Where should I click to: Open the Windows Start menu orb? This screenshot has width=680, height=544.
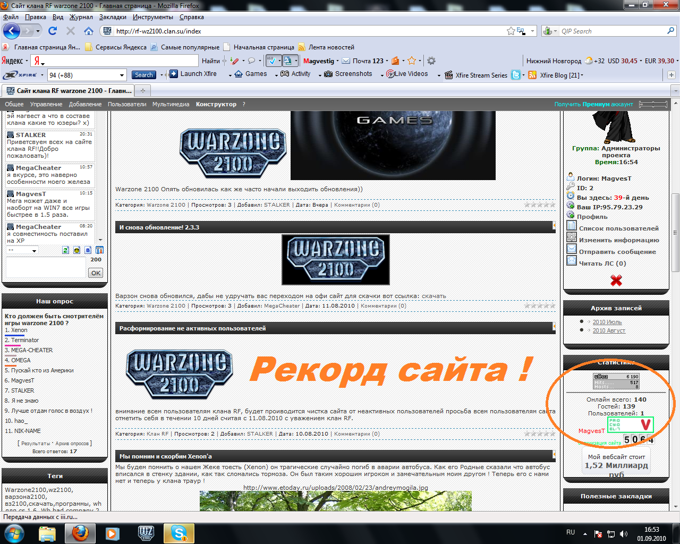(x=14, y=533)
